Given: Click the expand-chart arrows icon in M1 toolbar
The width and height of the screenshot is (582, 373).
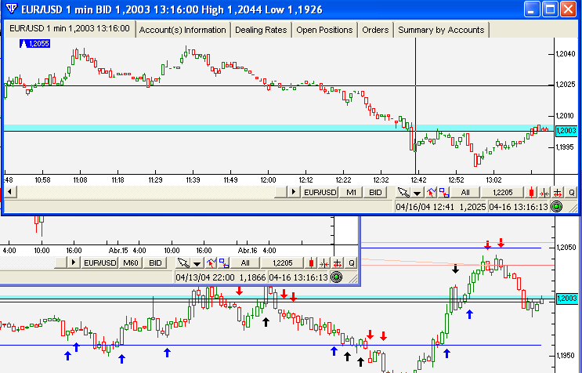Looking at the screenshot, I should [557, 192].
